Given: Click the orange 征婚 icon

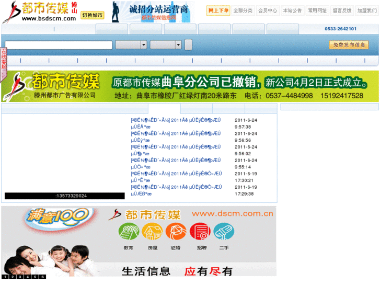Looking at the screenshot, I should pyautogui.click(x=176, y=232).
